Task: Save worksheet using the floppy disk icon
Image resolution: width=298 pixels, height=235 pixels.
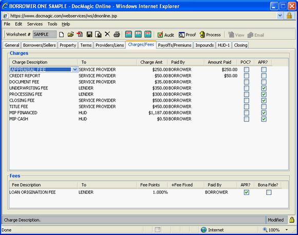Action: [89, 34]
